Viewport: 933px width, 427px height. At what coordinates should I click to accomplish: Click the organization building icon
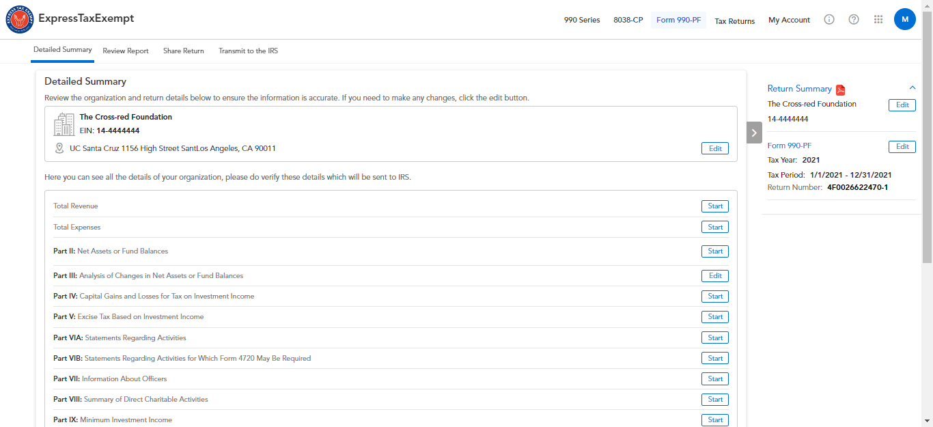(x=64, y=124)
